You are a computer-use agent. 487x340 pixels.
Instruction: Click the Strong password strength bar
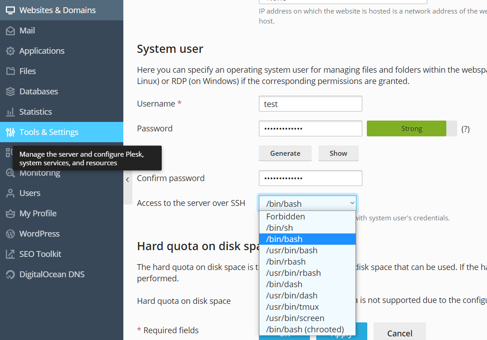tap(411, 129)
